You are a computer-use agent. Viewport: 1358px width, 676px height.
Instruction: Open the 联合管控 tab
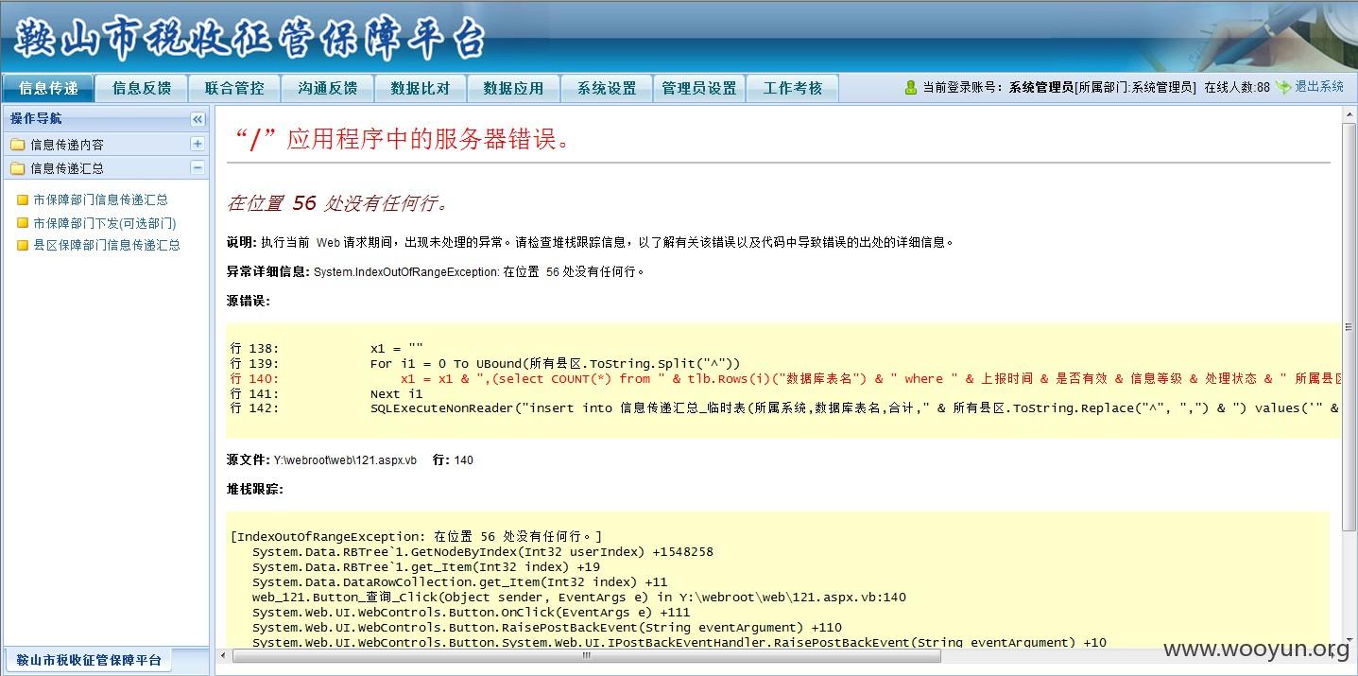click(234, 88)
